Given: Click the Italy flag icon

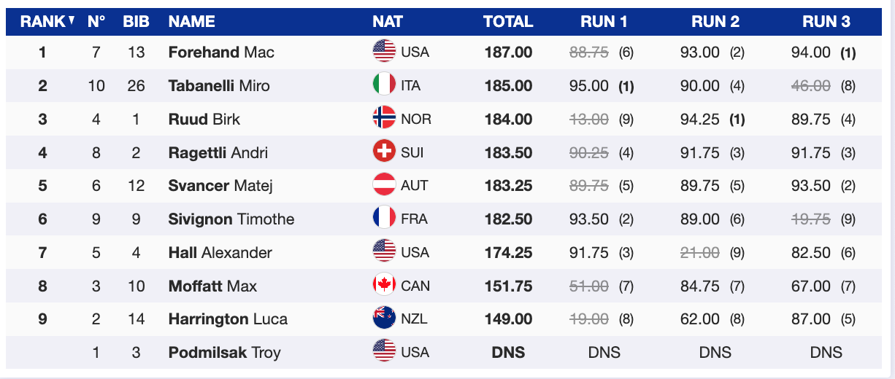Looking at the screenshot, I should (384, 85).
